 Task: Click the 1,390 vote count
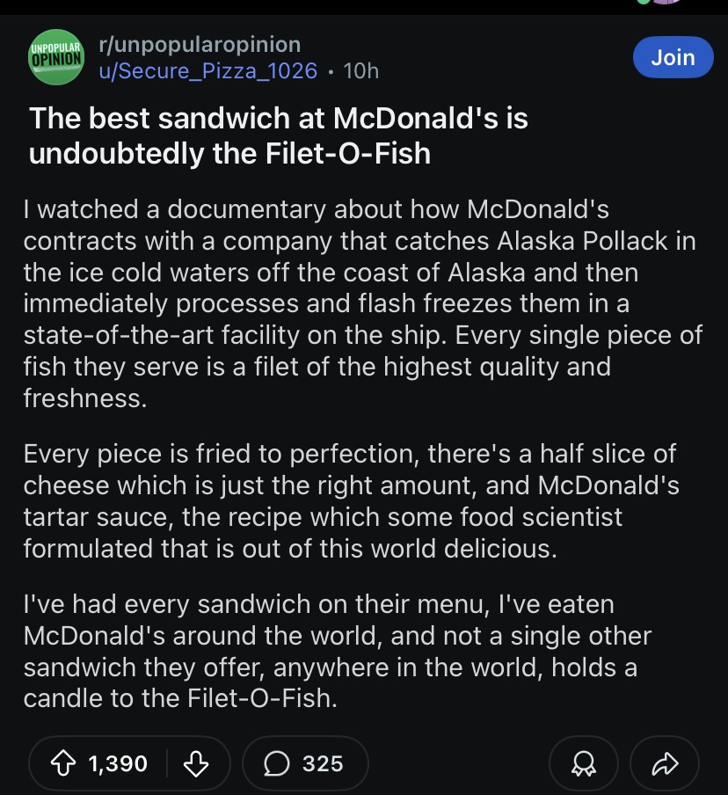(118, 763)
